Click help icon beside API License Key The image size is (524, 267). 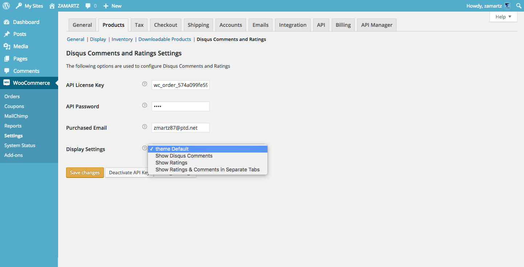[x=144, y=84]
